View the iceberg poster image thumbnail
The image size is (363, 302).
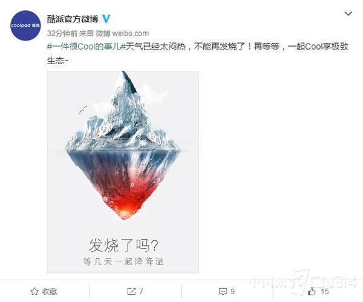click(123, 172)
